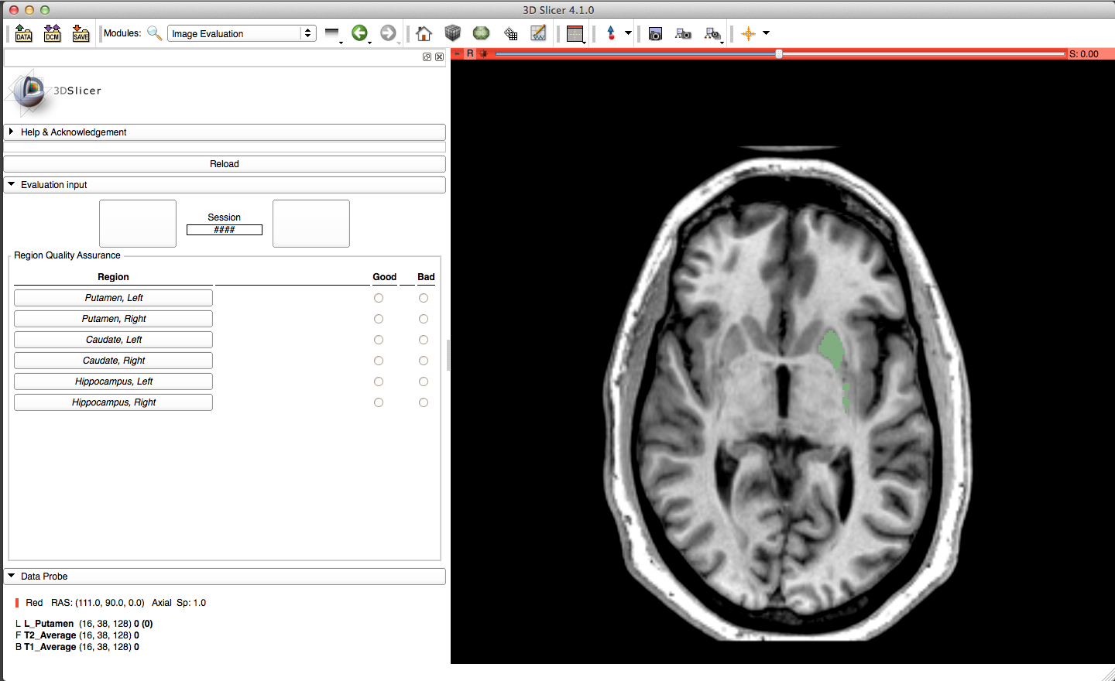Go back to previous module arrow
Image resolution: width=1115 pixels, height=681 pixels.
pyautogui.click(x=359, y=33)
